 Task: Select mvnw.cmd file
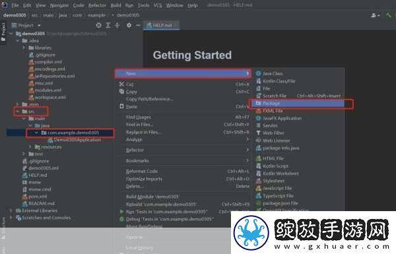(37, 189)
